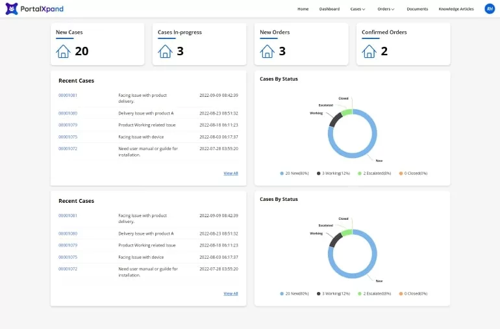Toggle blue '20 New' legend dot in upper chart

[x=282, y=174]
